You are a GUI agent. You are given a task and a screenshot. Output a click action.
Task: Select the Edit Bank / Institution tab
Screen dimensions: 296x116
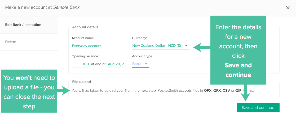23,25
